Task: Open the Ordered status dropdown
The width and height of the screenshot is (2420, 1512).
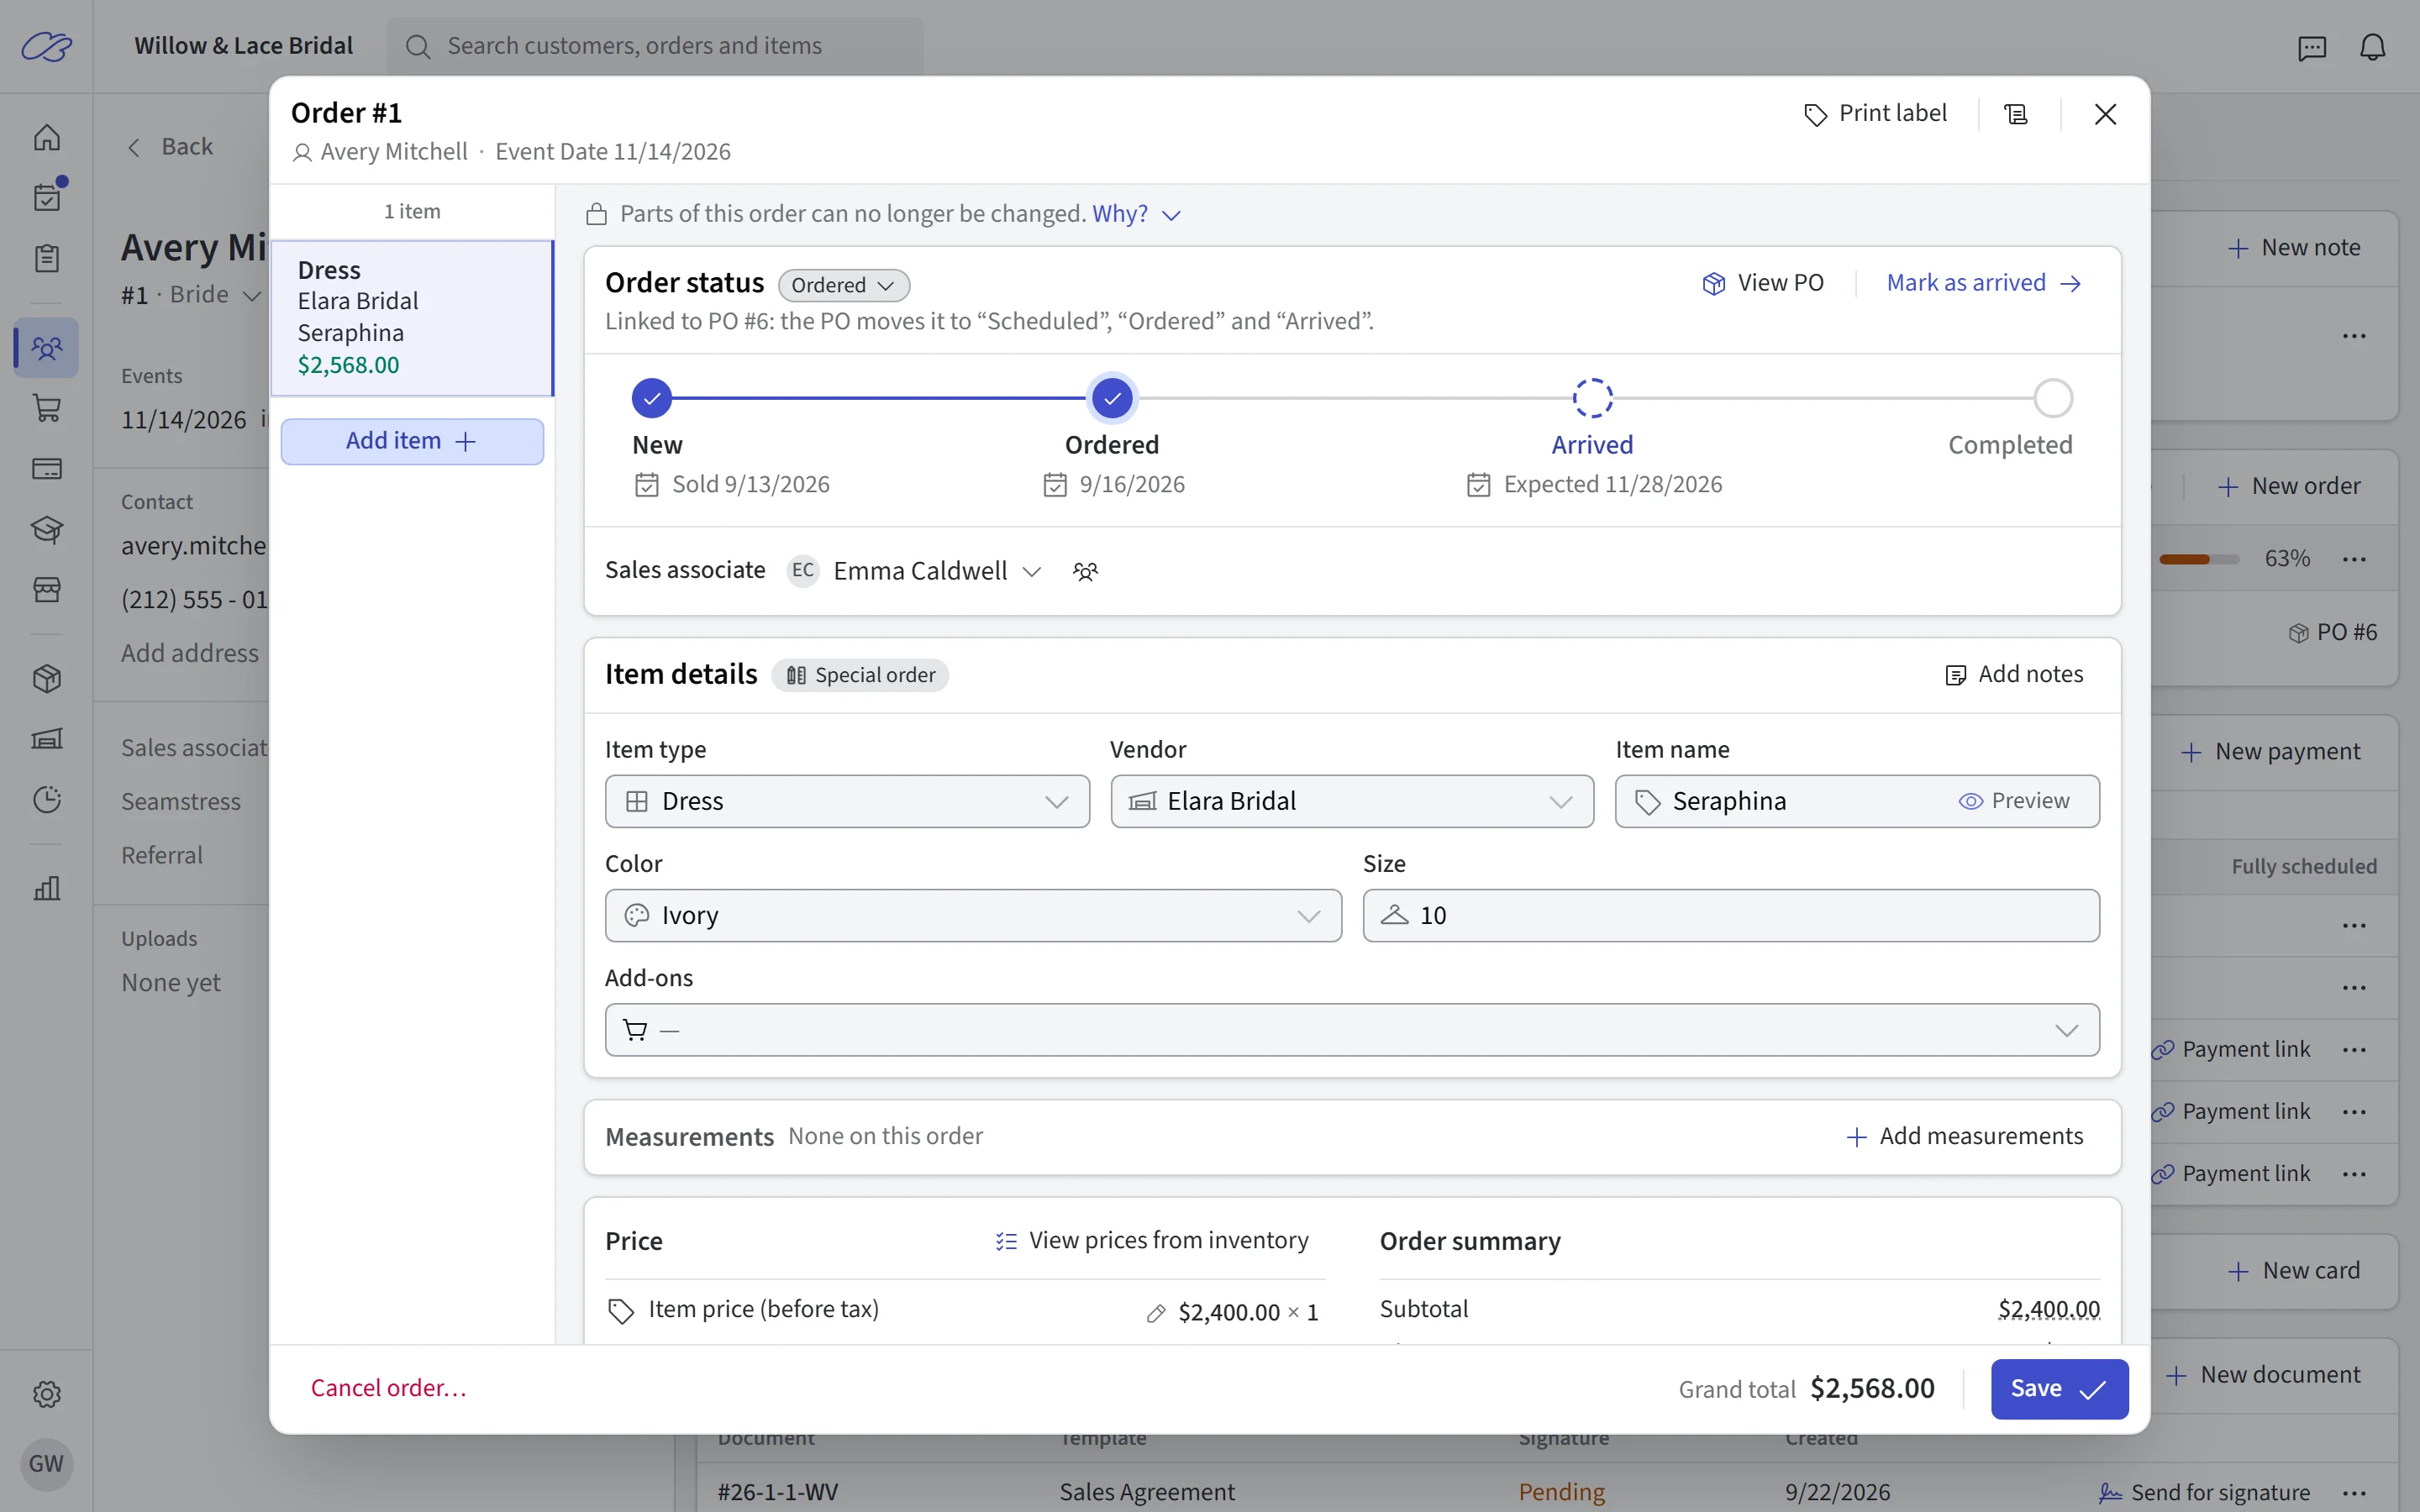Action: [843, 285]
